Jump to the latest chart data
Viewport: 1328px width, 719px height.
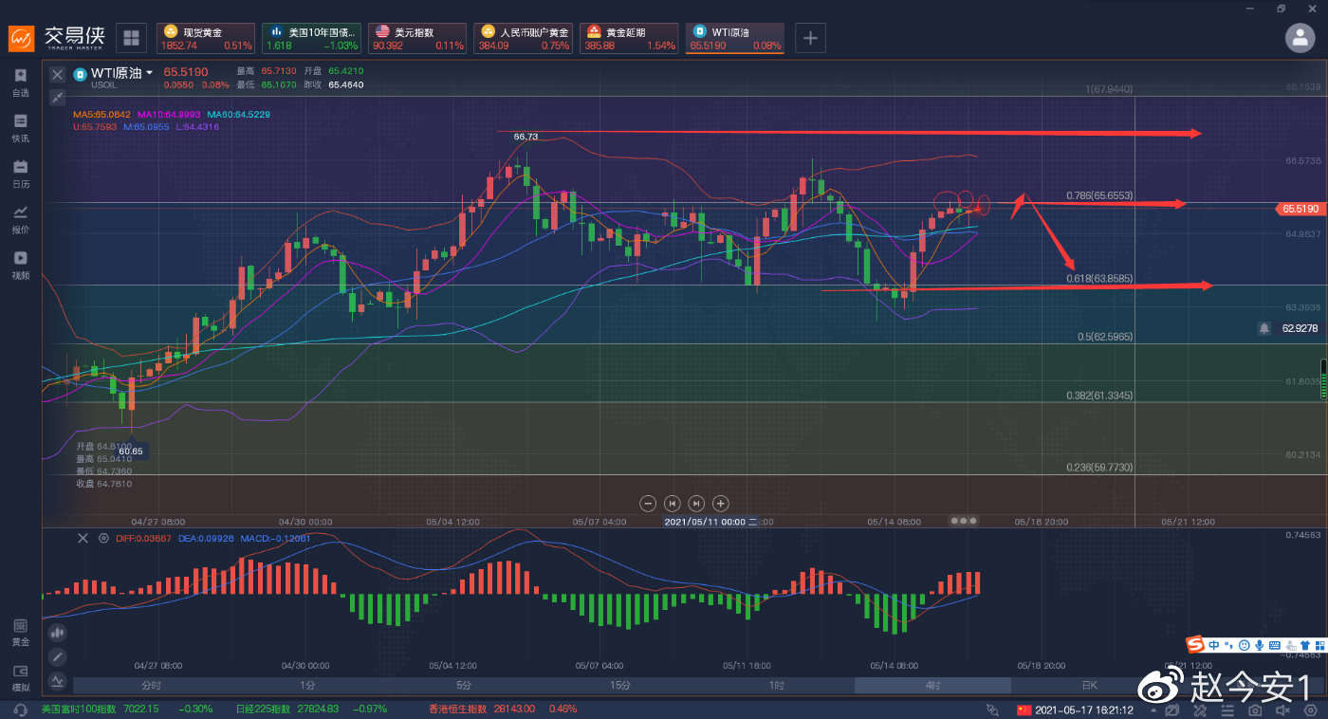click(696, 503)
